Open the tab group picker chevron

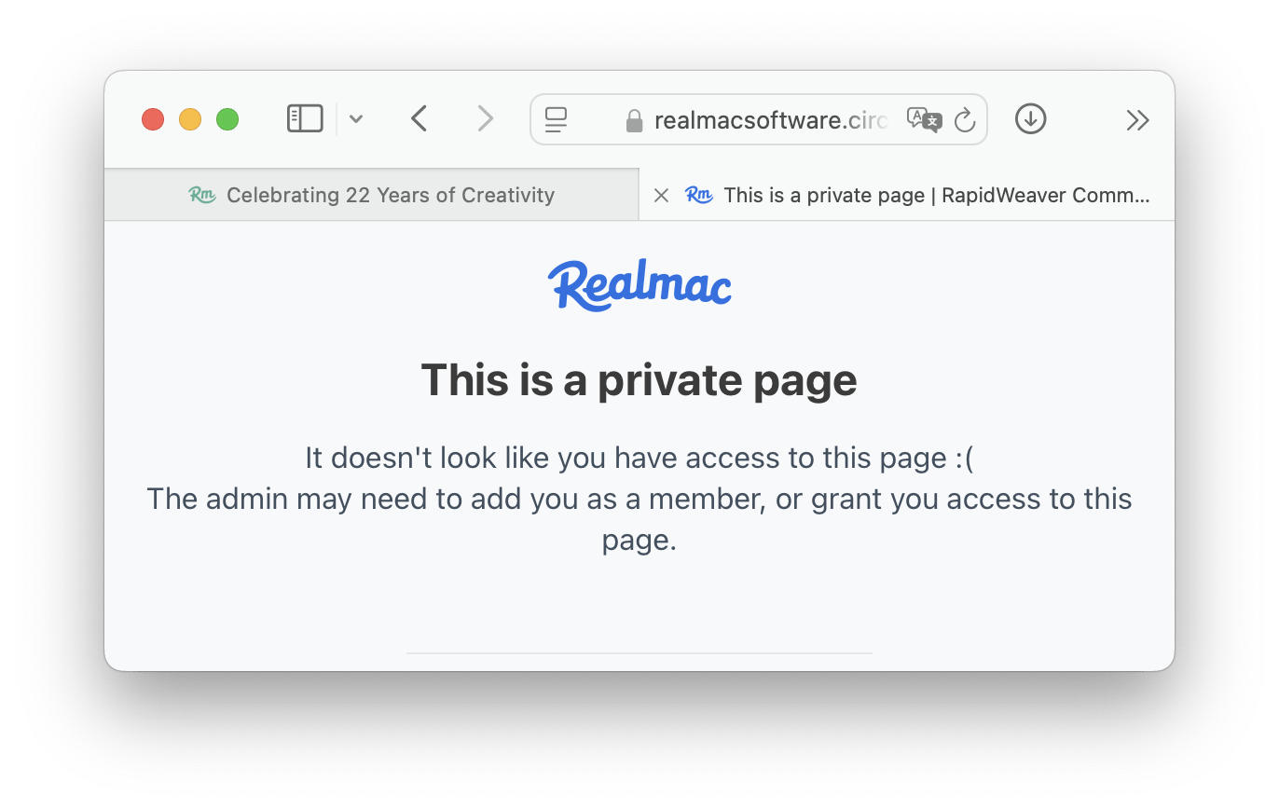[355, 119]
